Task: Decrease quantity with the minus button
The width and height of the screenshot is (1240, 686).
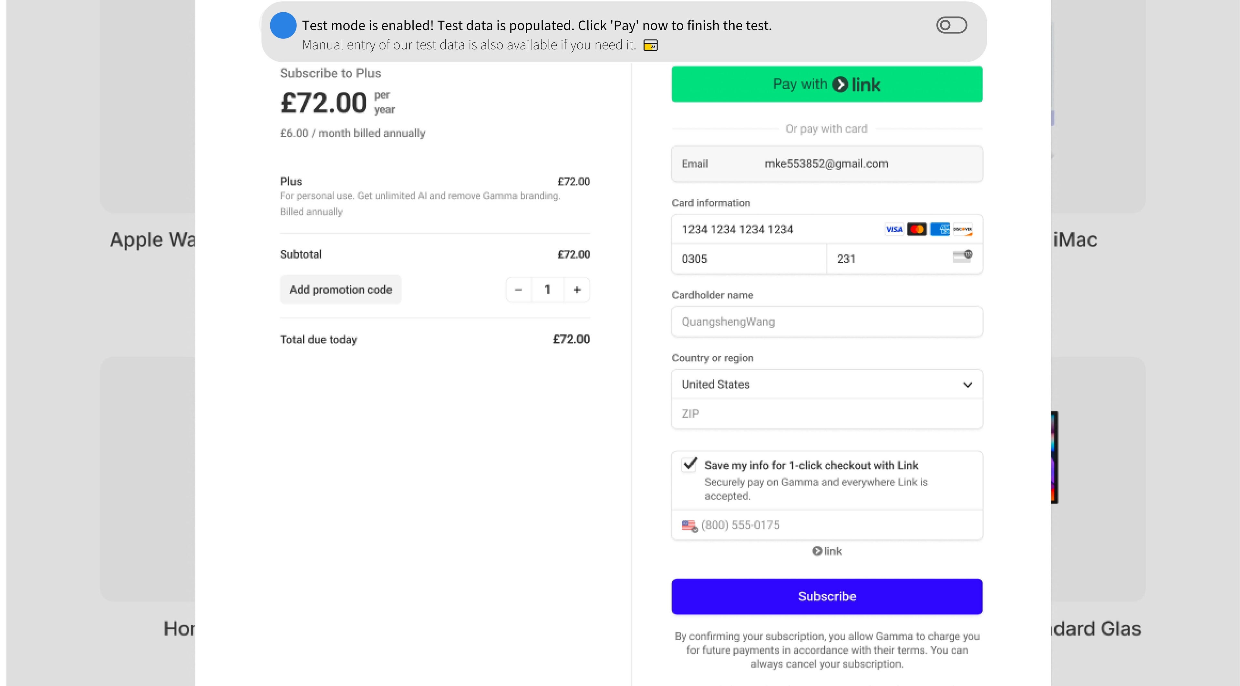Action: tap(518, 290)
